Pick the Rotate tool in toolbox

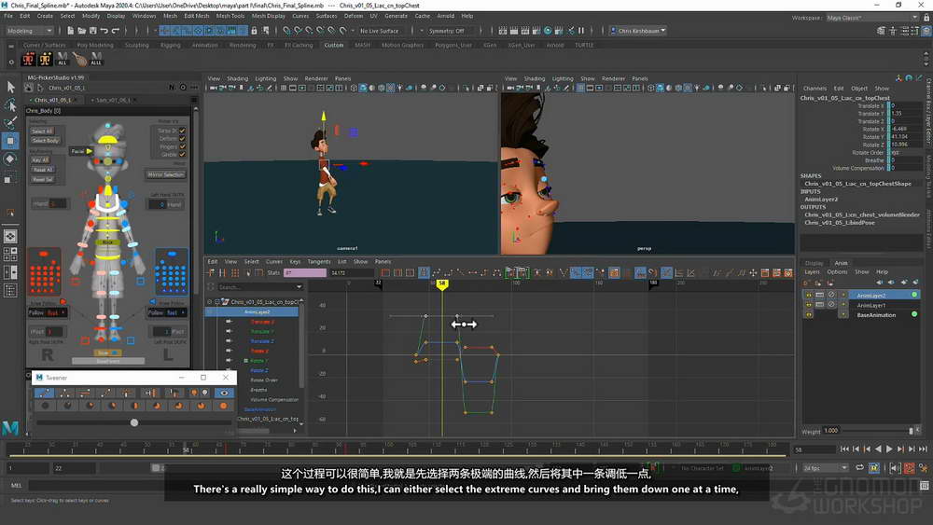click(x=10, y=159)
